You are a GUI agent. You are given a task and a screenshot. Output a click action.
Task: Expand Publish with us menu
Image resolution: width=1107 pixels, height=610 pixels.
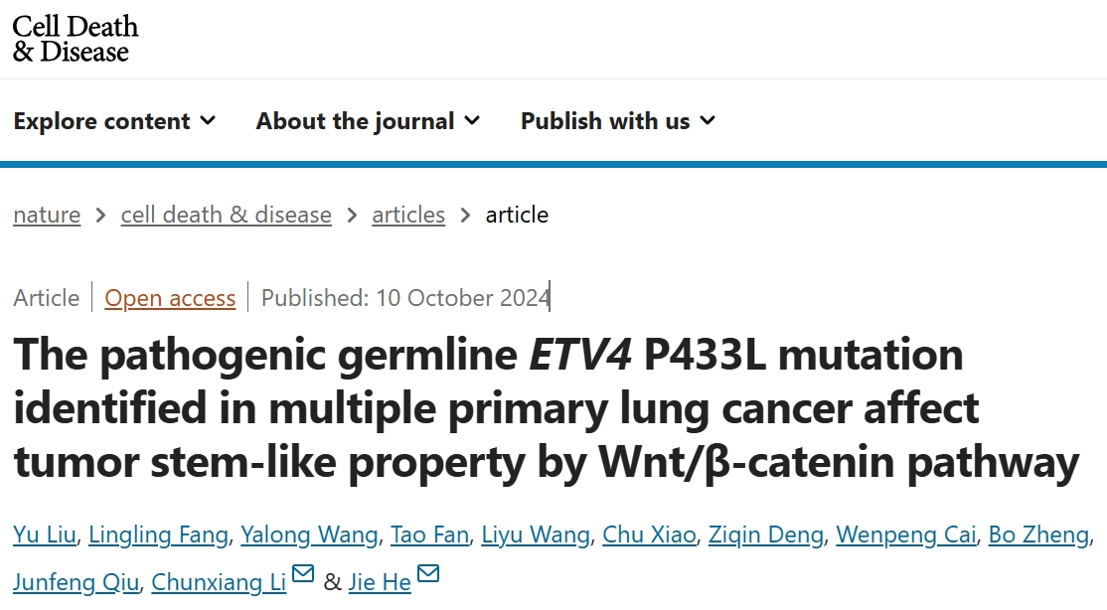tap(618, 121)
